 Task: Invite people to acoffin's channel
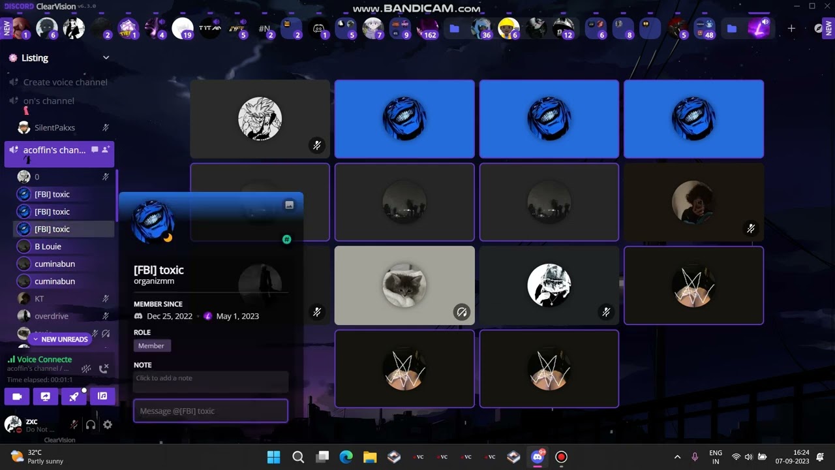[106, 149]
